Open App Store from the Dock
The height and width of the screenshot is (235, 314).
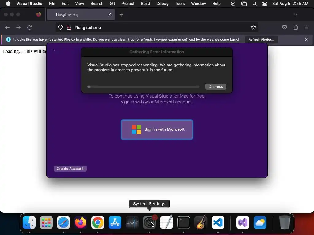(115, 222)
